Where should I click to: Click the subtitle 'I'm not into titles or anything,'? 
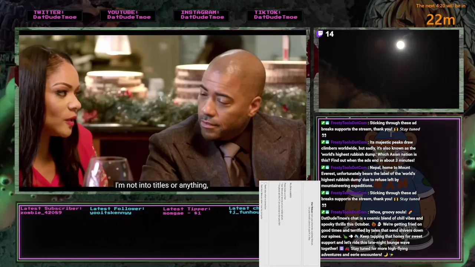[x=162, y=185]
